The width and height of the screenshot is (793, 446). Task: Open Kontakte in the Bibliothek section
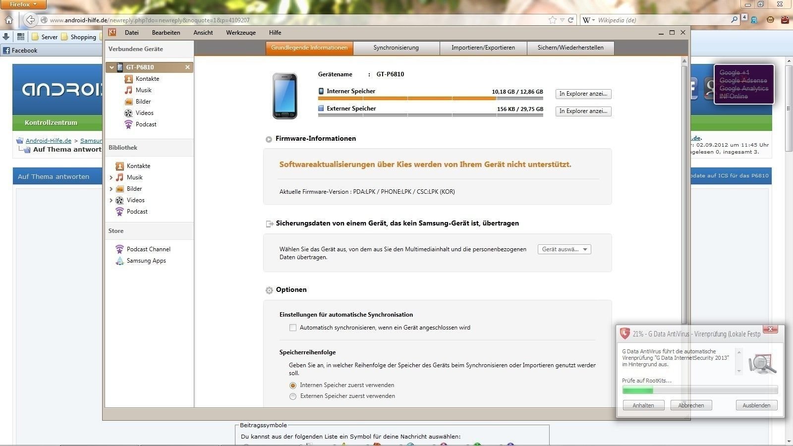[138, 166]
